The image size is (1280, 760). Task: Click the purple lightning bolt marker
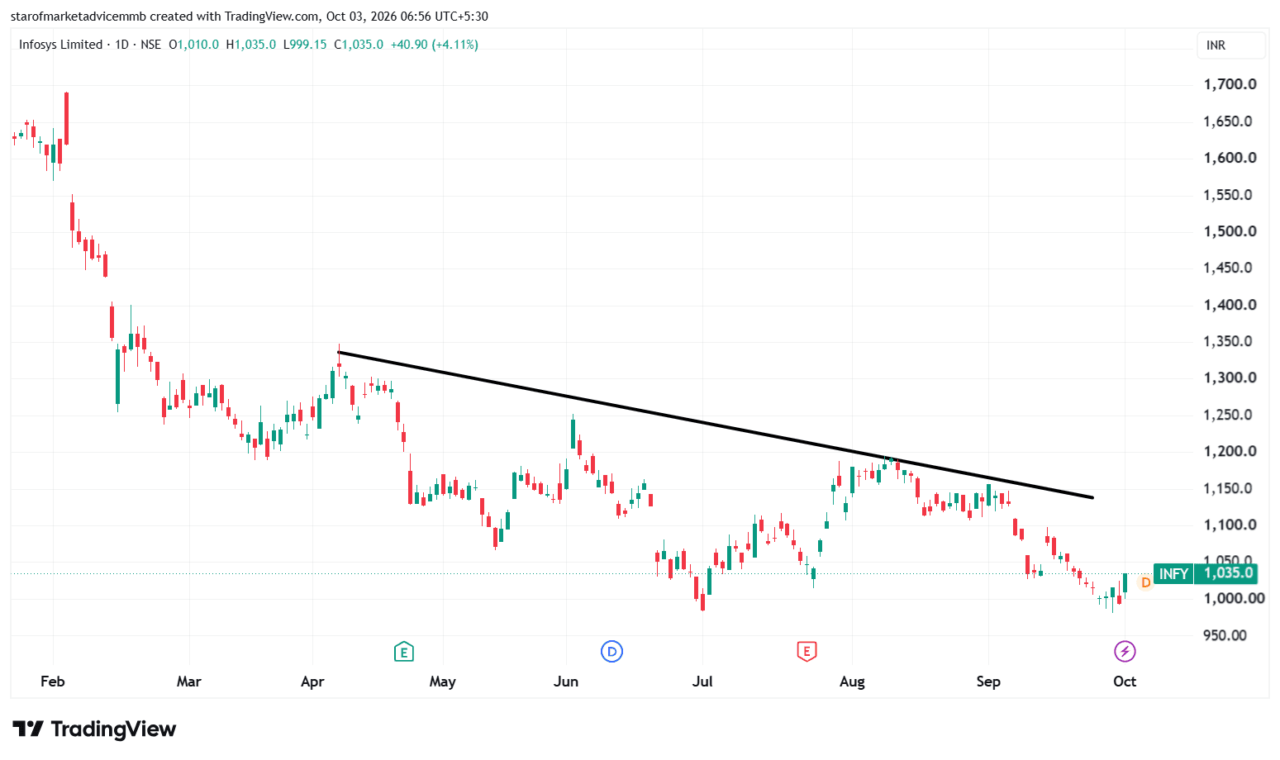1125,652
